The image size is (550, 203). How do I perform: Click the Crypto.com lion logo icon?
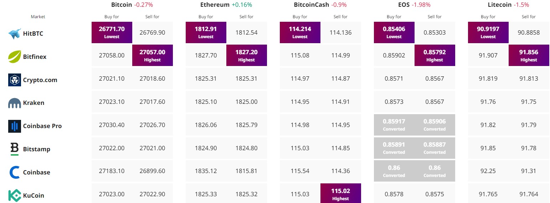[14, 80]
